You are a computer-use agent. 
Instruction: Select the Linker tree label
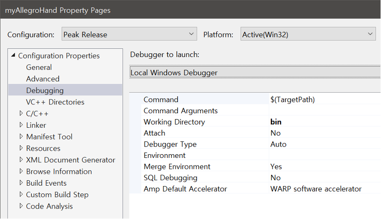[x=36, y=125]
